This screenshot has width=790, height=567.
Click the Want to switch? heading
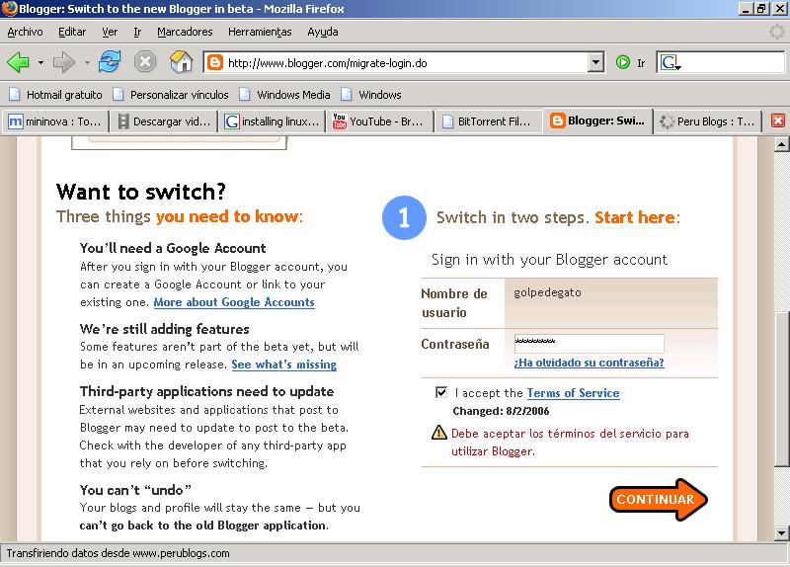141,192
